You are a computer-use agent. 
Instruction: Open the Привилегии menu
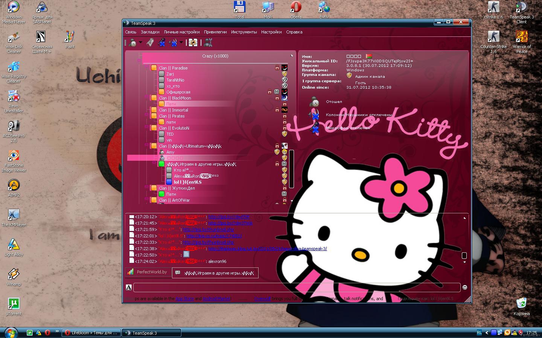pos(215,32)
